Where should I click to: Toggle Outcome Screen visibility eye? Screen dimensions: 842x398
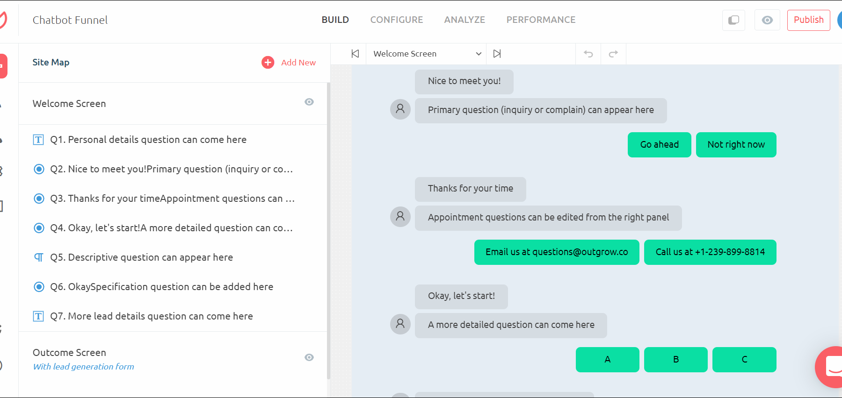[x=309, y=357]
